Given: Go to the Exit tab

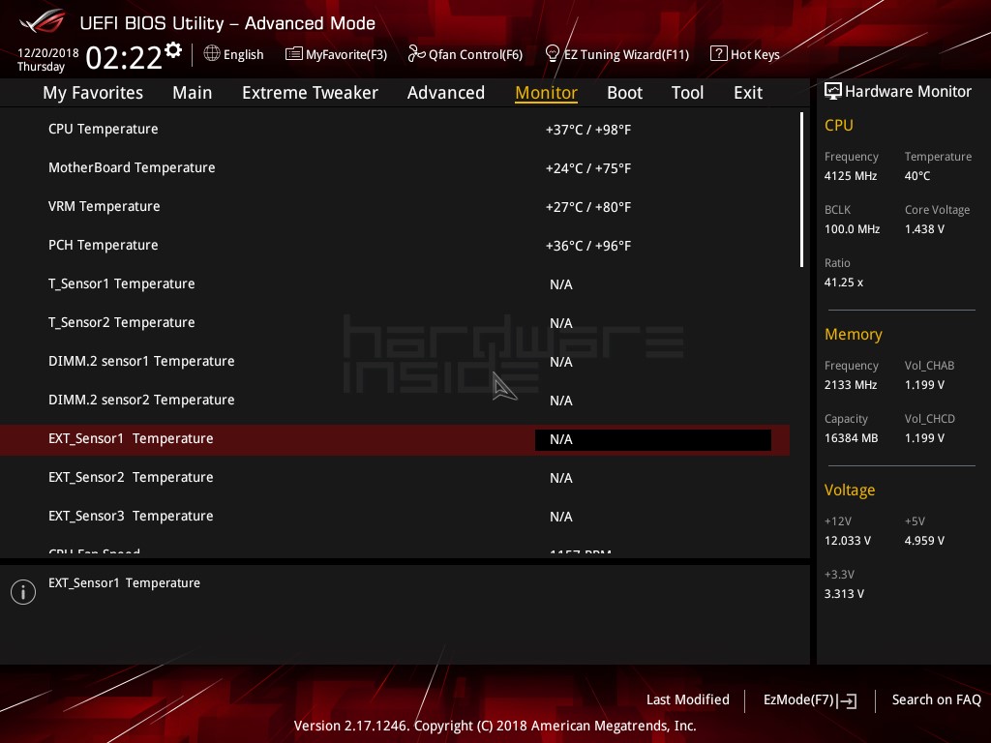Looking at the screenshot, I should click(x=748, y=92).
